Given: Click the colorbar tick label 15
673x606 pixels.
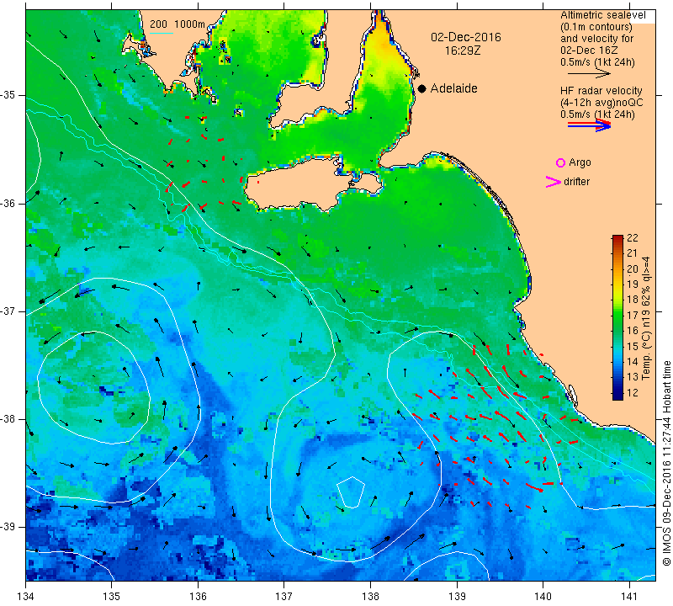Looking at the screenshot, I should click(633, 346).
